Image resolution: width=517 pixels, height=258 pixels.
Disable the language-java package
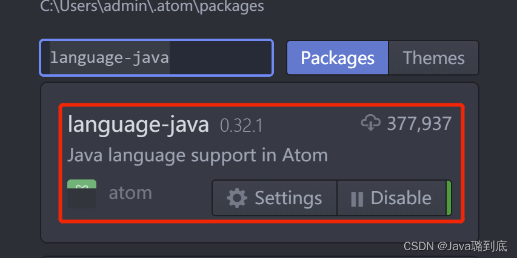[x=392, y=198]
